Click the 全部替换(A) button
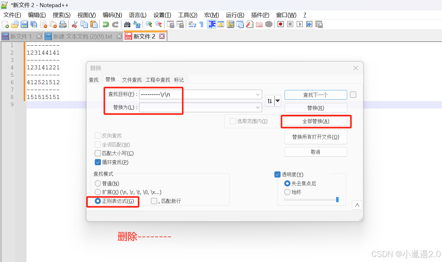This screenshot has height=262, width=442. tap(316, 121)
